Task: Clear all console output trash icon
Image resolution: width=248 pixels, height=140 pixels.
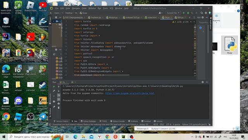Action: 59,108
